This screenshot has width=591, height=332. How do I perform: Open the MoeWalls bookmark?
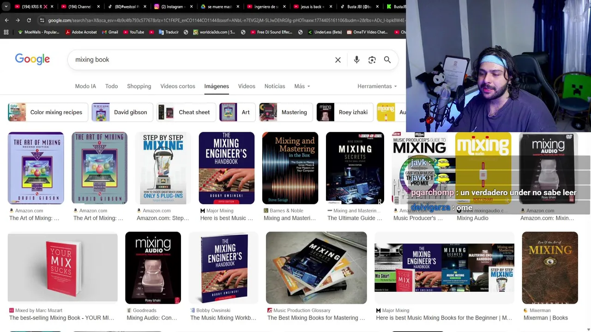click(38, 32)
